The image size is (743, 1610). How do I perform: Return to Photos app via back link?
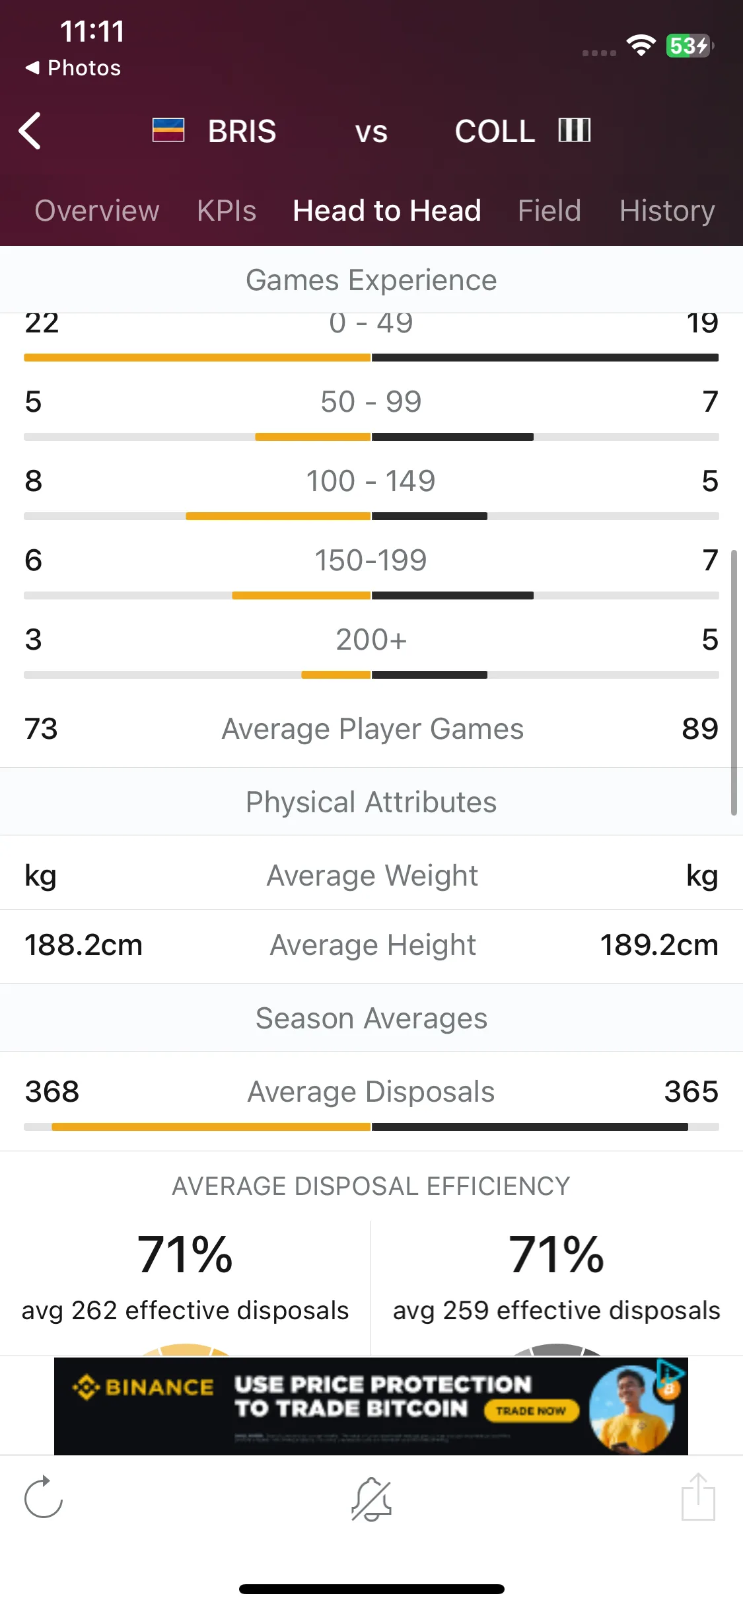(73, 67)
